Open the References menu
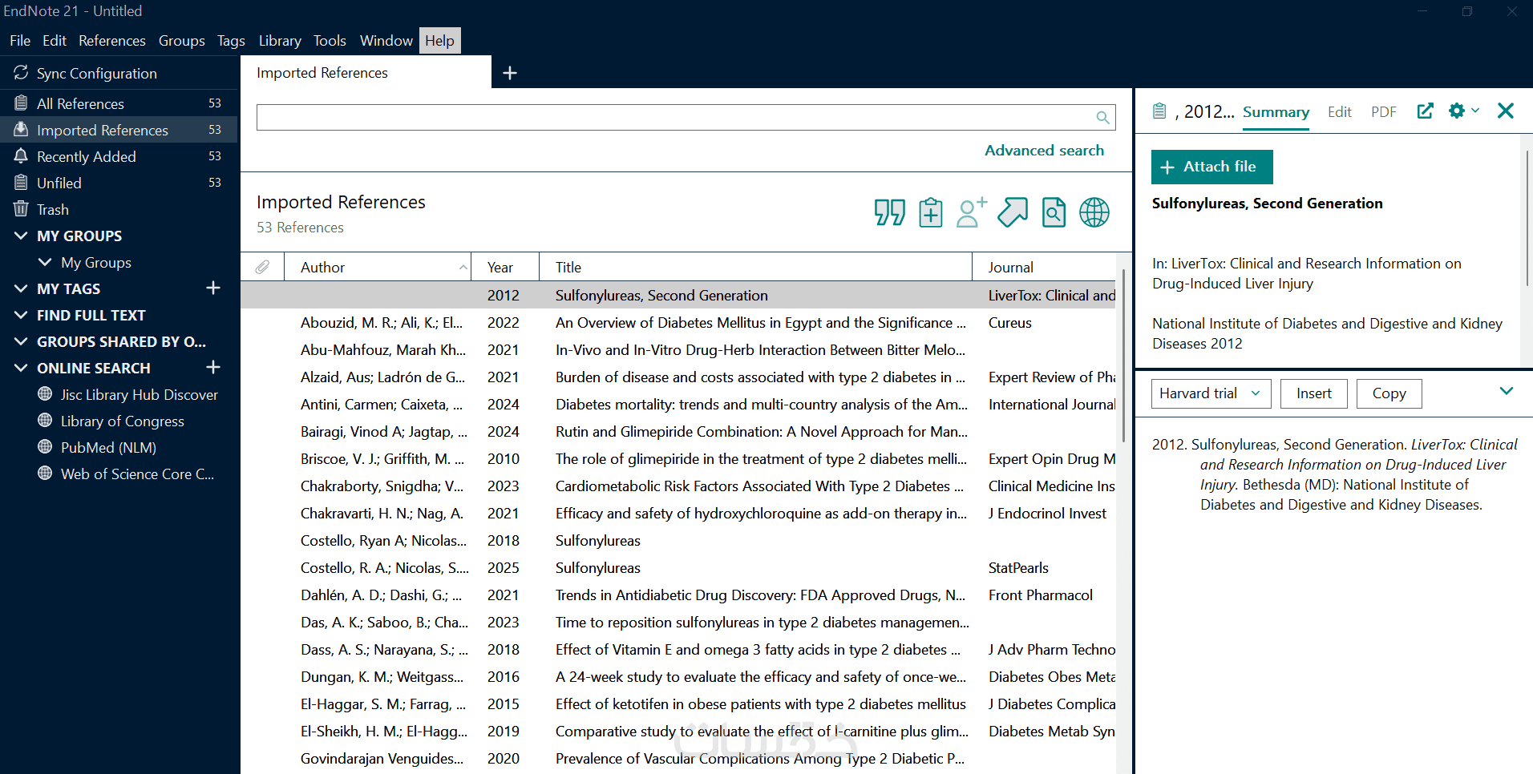The height and width of the screenshot is (774, 1533). tap(112, 41)
